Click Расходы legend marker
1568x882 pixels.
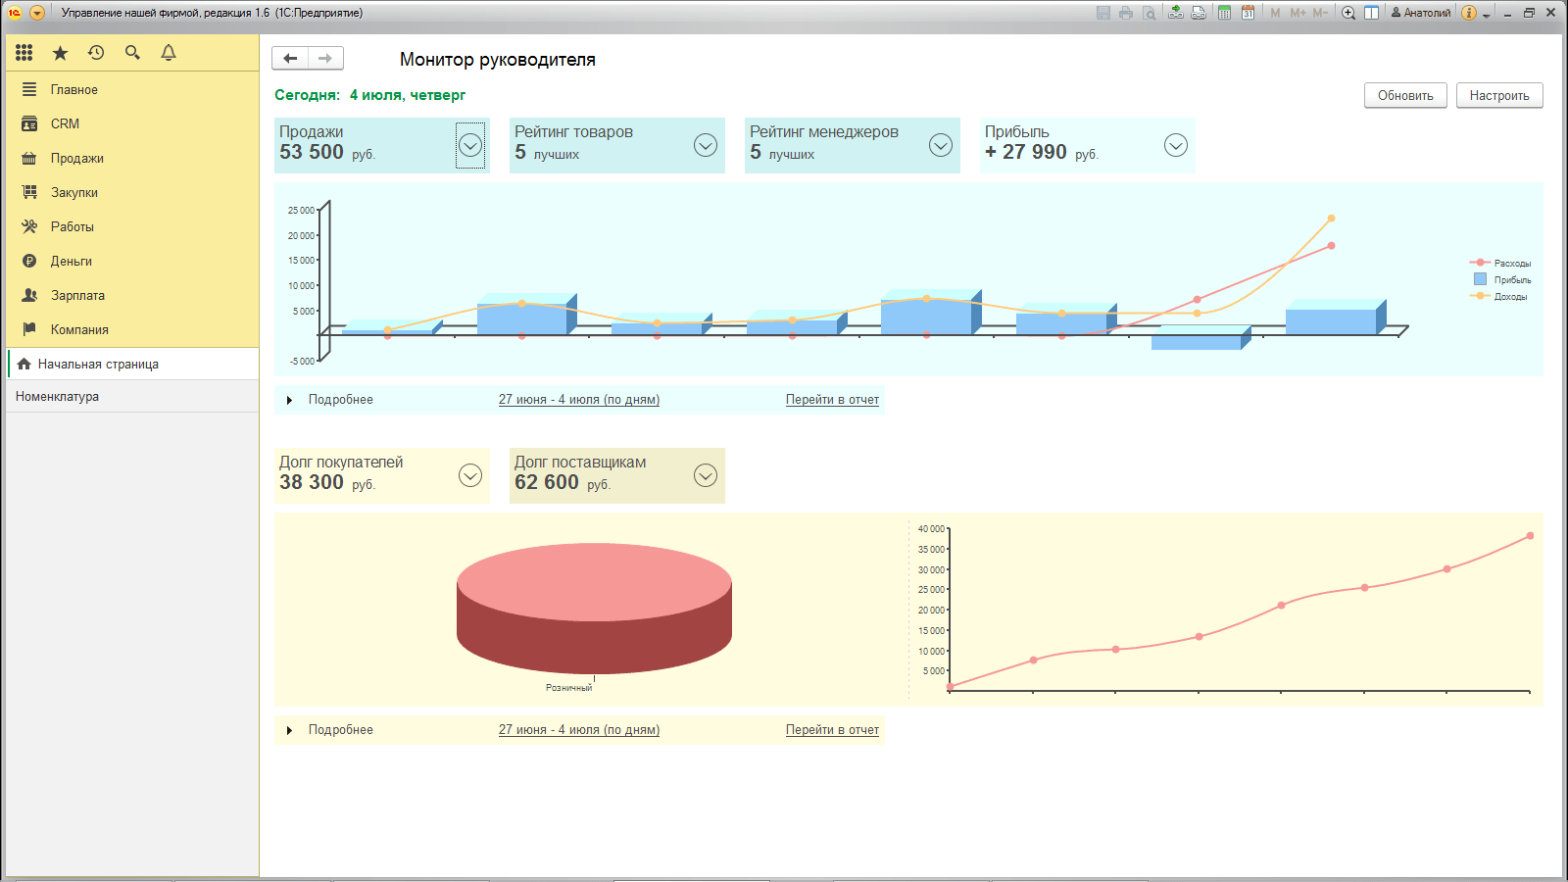pos(1480,263)
